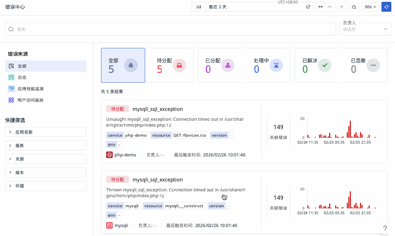Viewport: 395px width, 236px height.
Task: Select the 待分配 status card
Action: pos(171,65)
